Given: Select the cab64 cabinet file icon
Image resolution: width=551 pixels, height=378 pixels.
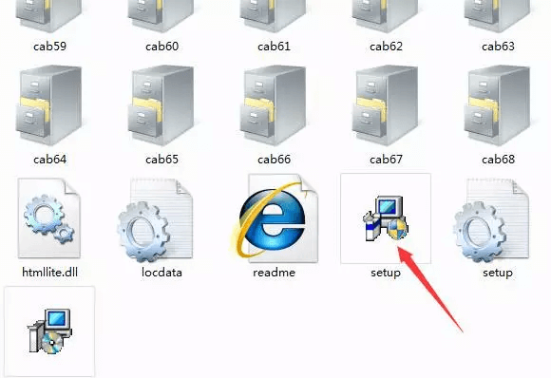Looking at the screenshot, I should (x=48, y=105).
